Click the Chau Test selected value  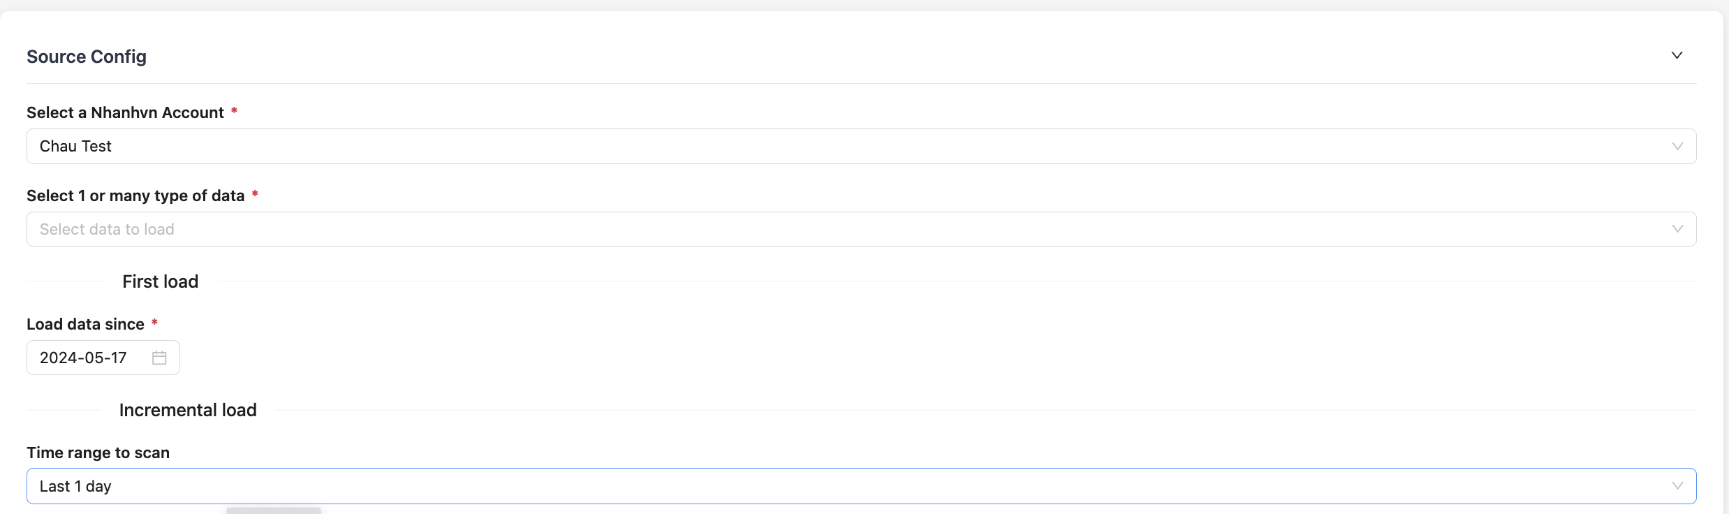[x=75, y=146]
